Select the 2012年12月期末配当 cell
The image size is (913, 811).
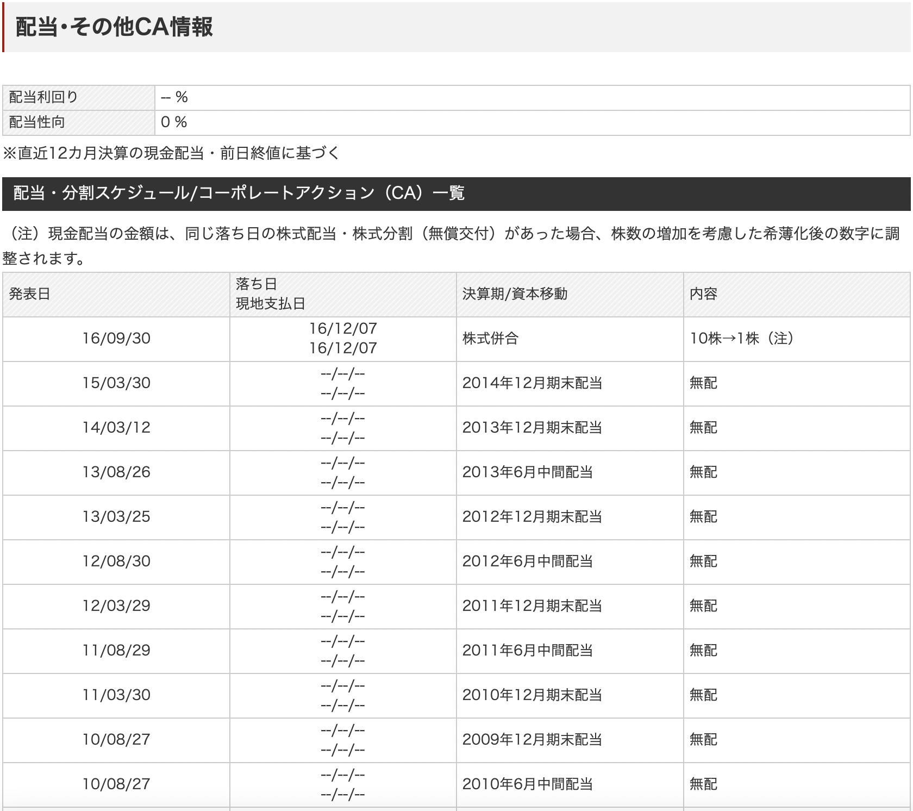tap(570, 517)
